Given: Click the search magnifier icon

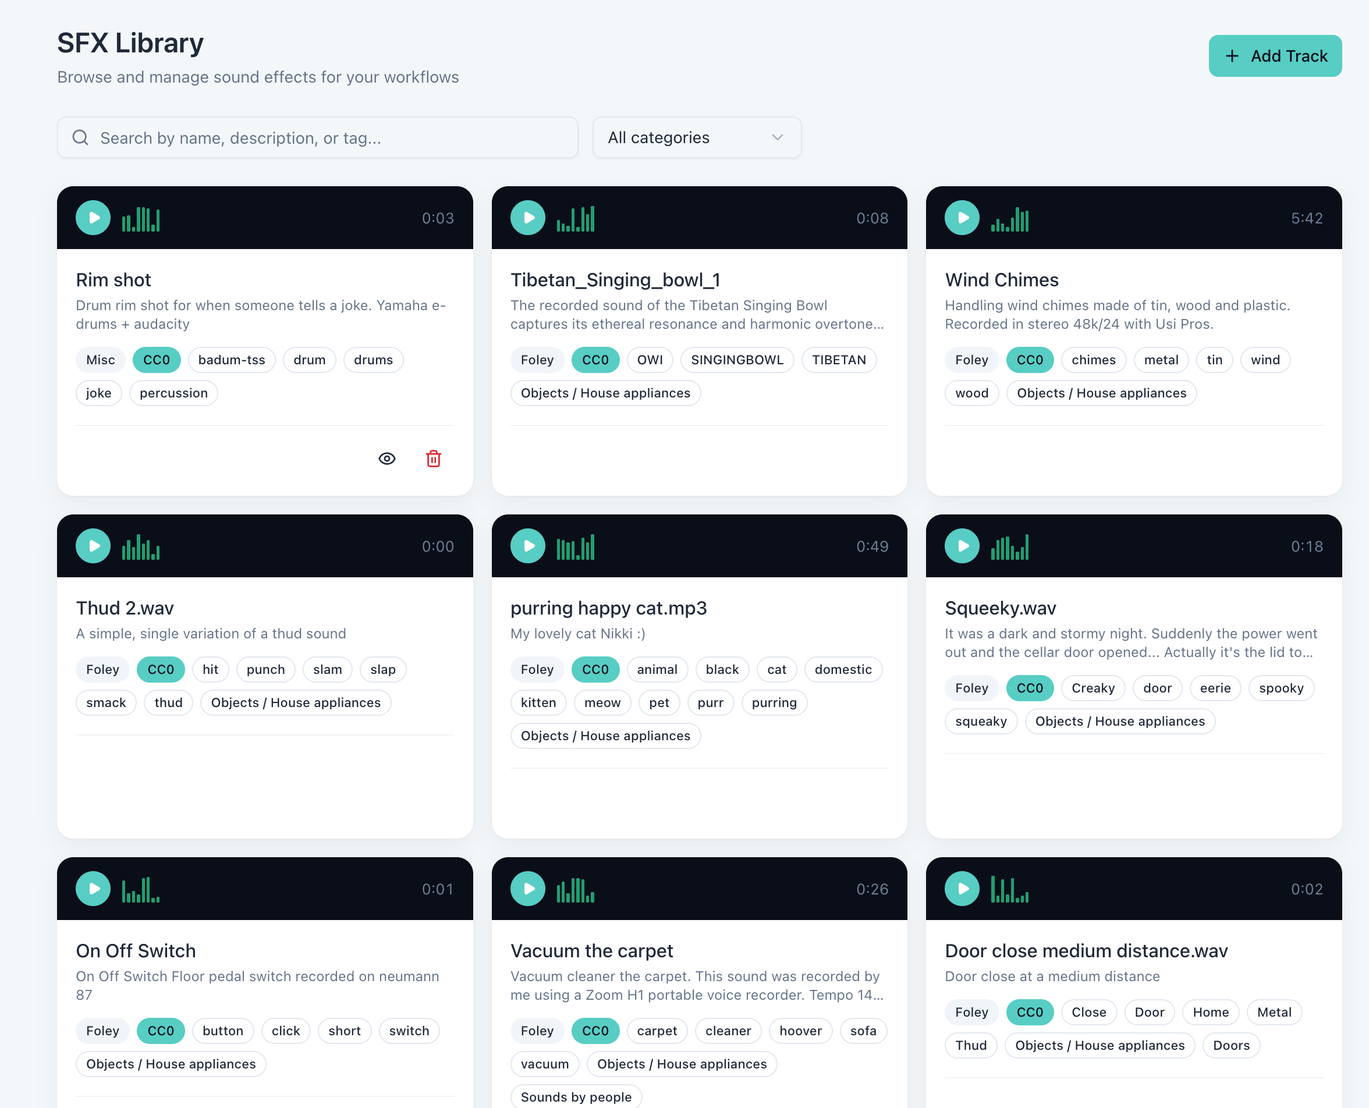Looking at the screenshot, I should (80, 137).
